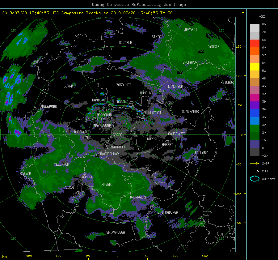Screen dimensions: 278x260
Task: Select the 80 dBZ light gray swatch
Action: click(255, 28)
